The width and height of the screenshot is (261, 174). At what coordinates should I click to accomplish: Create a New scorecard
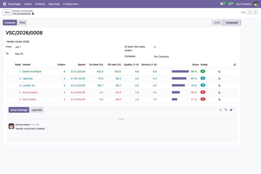click(7, 12)
